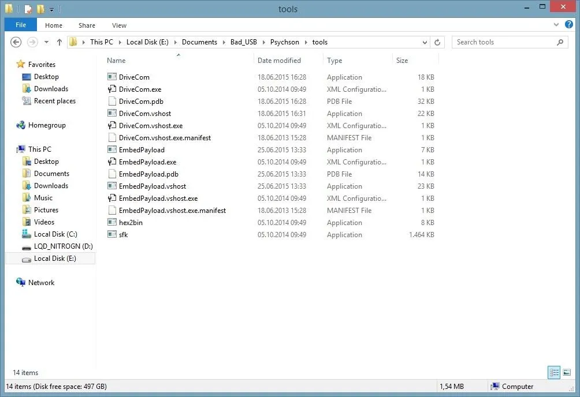Viewport: 580px width, 397px height.
Task: Switch to Details view using the status bar button
Action: click(x=554, y=372)
